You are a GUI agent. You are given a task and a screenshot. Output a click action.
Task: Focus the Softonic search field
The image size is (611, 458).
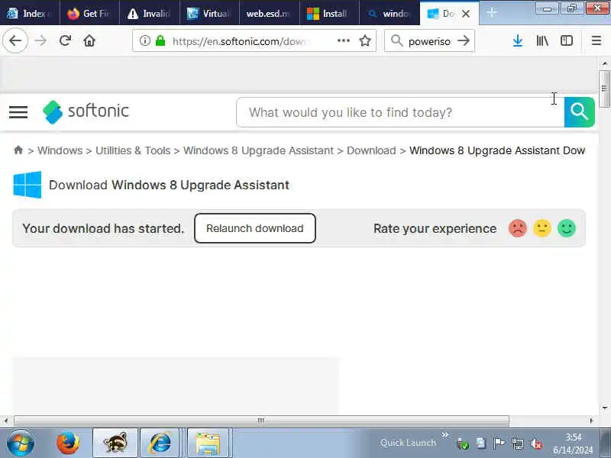(x=400, y=112)
